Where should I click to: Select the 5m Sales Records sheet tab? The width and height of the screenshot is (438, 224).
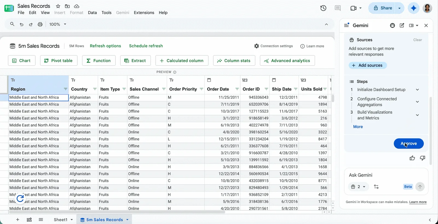pyautogui.click(x=105, y=220)
